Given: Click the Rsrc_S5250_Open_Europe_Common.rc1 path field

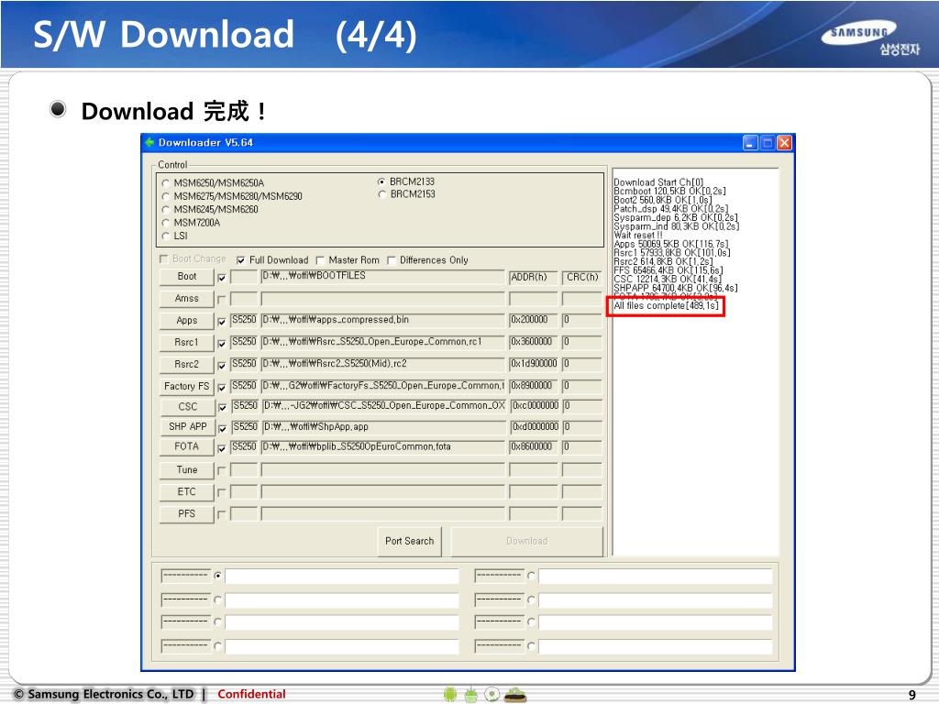Looking at the screenshot, I should [382, 343].
